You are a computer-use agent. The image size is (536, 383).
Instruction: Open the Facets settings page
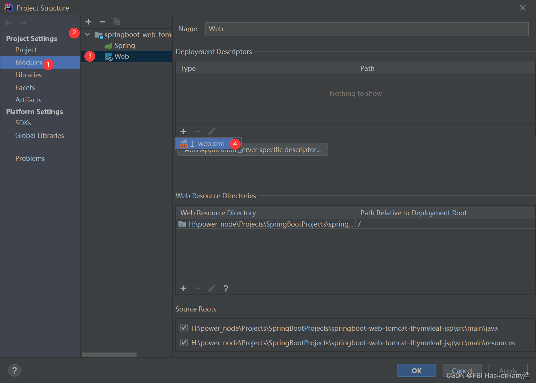(x=25, y=87)
